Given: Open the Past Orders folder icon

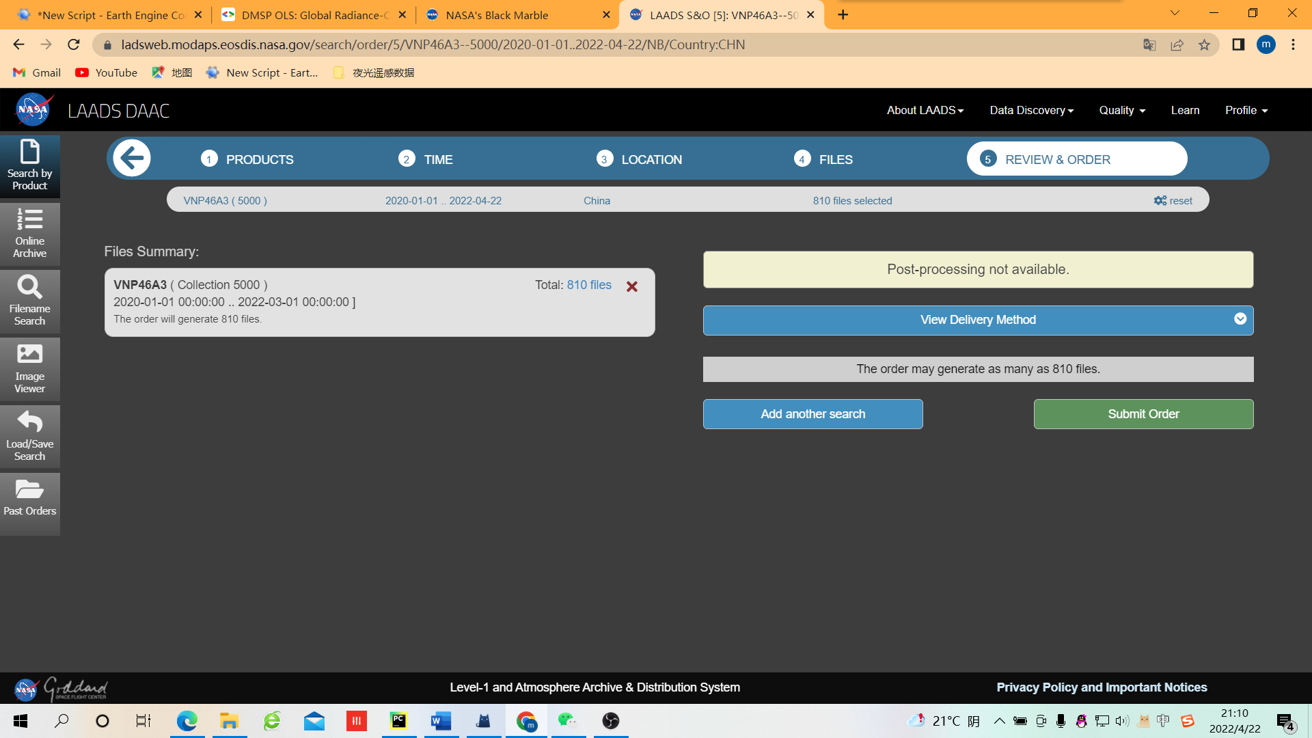Looking at the screenshot, I should [29, 498].
